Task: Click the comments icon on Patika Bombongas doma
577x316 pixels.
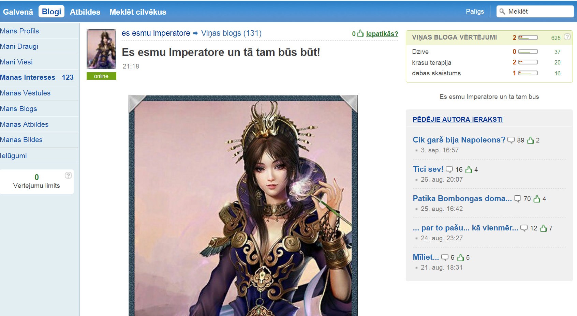Action: tap(517, 199)
